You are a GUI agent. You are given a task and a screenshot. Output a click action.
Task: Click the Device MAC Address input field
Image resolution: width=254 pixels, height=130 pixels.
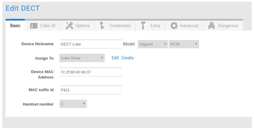(91, 72)
